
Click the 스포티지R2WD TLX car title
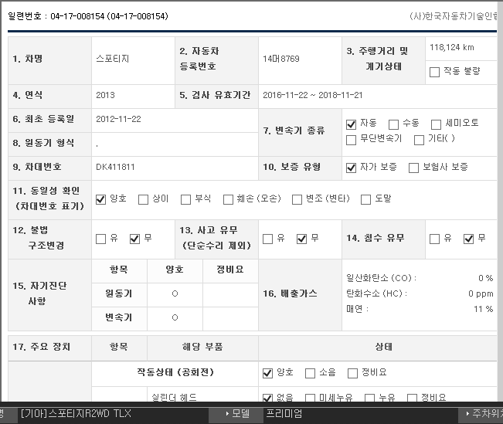click(76, 414)
